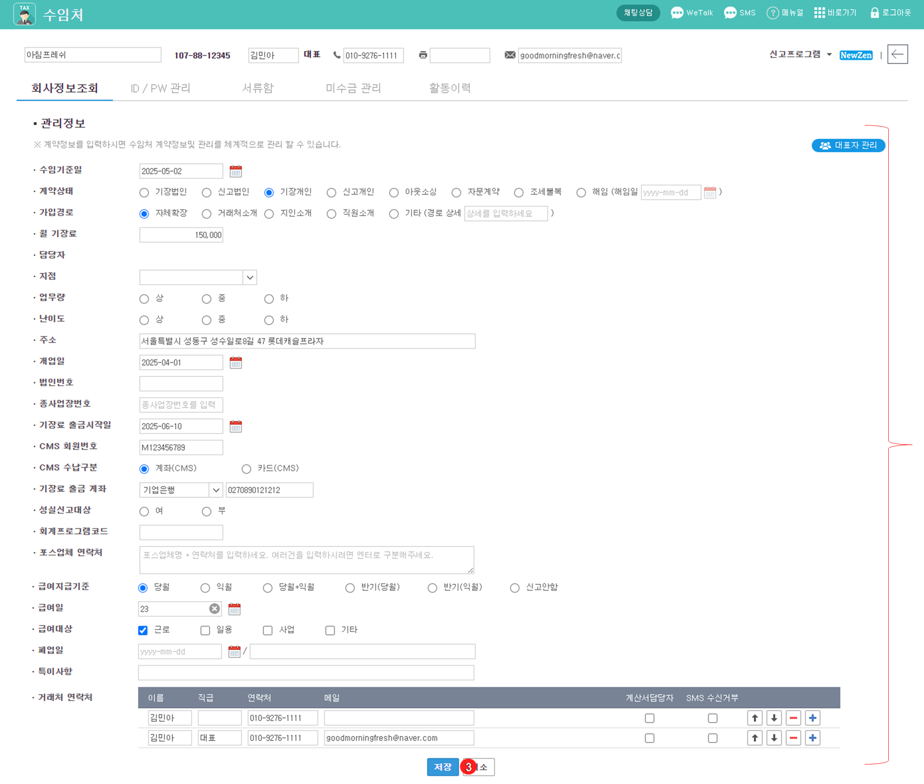The image size is (924, 784).
Task: Open the 미수금 관리 tab
Action: 353,88
